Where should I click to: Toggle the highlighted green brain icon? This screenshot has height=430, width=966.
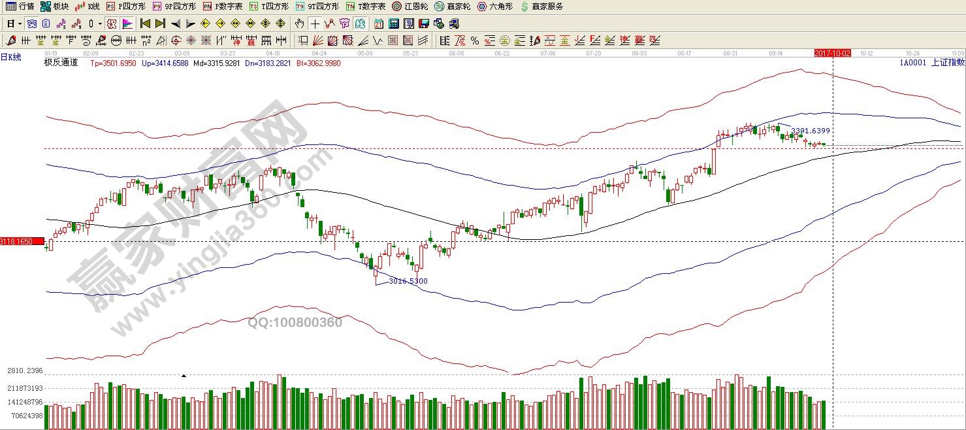pos(360,24)
